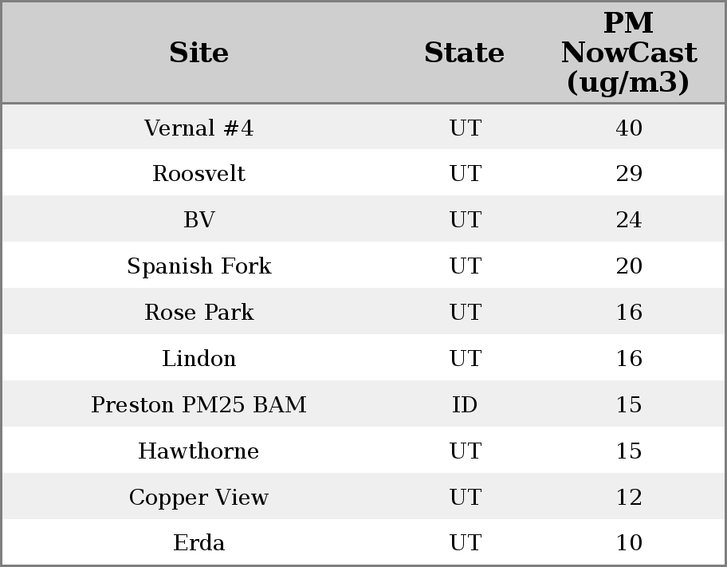This screenshot has width=727, height=567.
Task: Click Vernal #4's PM value of 40
Action: coord(628,128)
